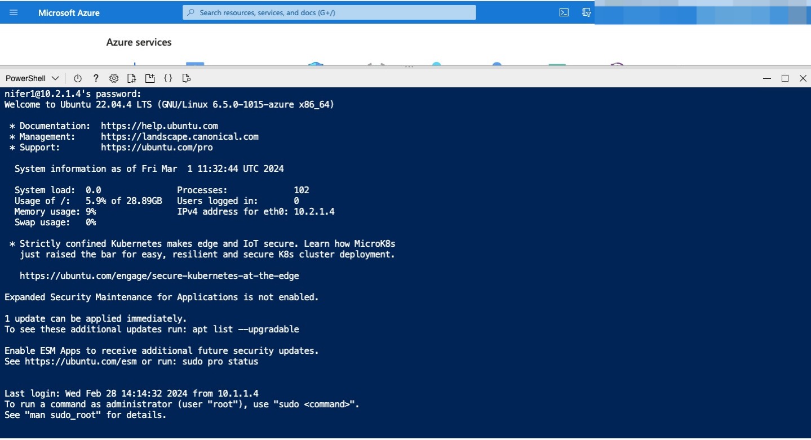Open the directories and subscriptions filter icon
This screenshot has height=440, width=811.
tap(587, 12)
